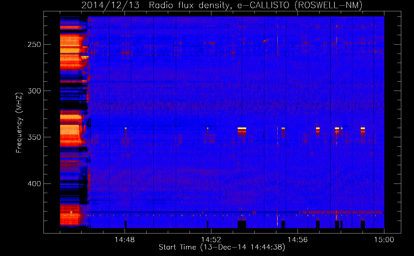Viewport: 414px width, 256px height.
Task: Click the "Frequency (MHZ)" y-axis label
Action: (x=19, y=123)
